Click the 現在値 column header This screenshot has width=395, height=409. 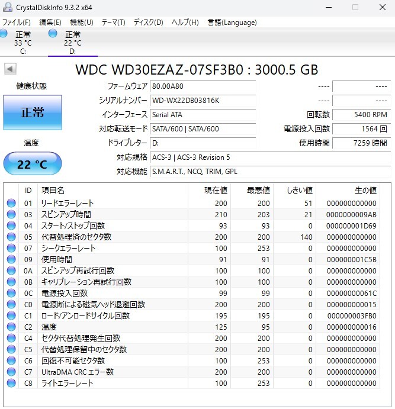[x=209, y=191]
